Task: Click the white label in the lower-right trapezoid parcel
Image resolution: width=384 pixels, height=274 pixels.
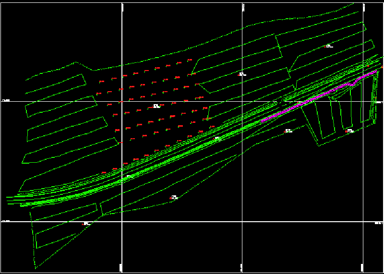Action: click(349, 131)
